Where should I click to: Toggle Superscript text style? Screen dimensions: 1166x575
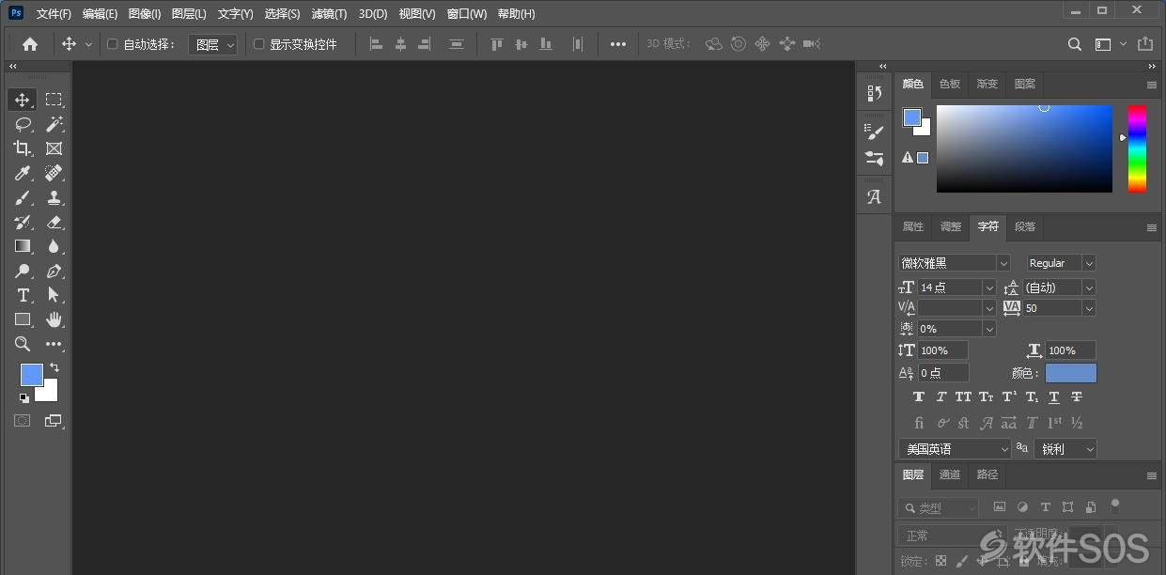(1009, 397)
